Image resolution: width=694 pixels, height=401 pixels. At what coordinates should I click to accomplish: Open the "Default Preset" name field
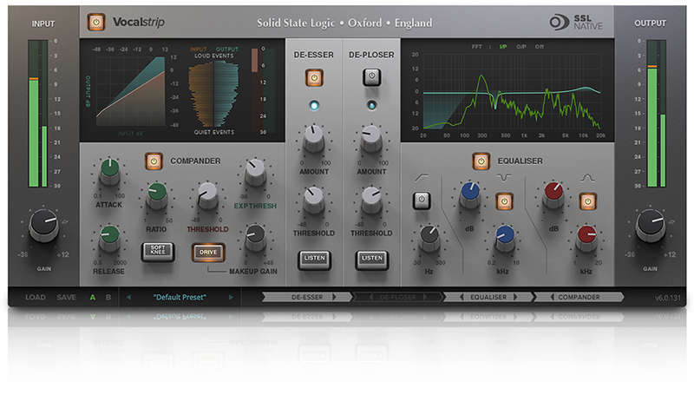coord(180,297)
